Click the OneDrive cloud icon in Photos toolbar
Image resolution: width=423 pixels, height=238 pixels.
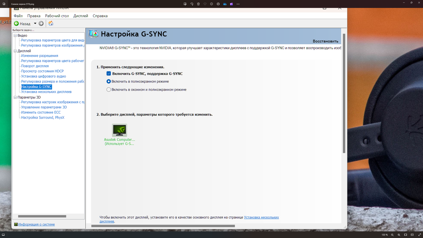point(225,4)
